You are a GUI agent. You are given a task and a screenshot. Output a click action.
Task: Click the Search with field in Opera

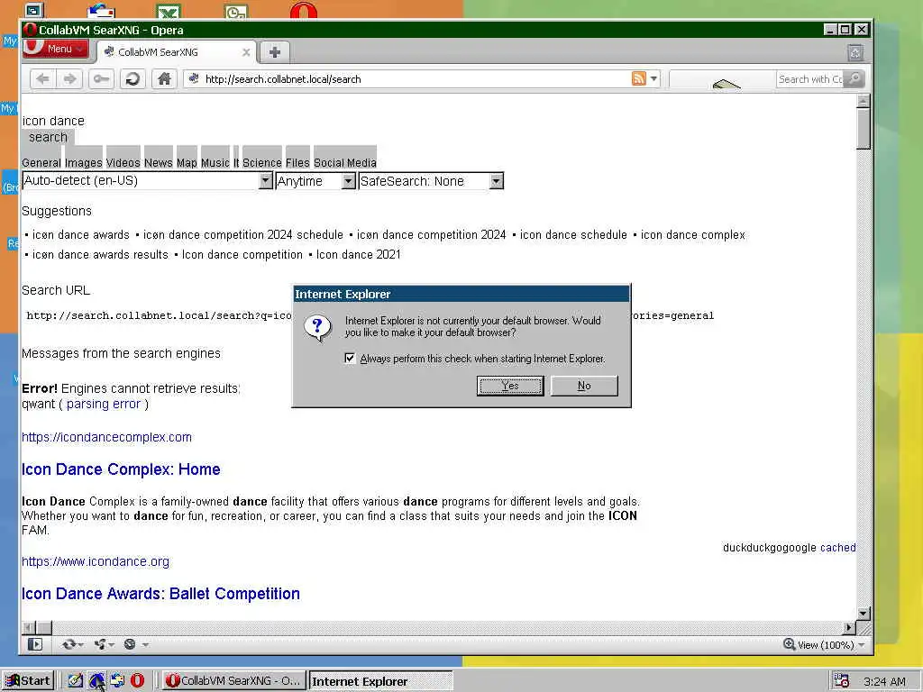pos(810,79)
